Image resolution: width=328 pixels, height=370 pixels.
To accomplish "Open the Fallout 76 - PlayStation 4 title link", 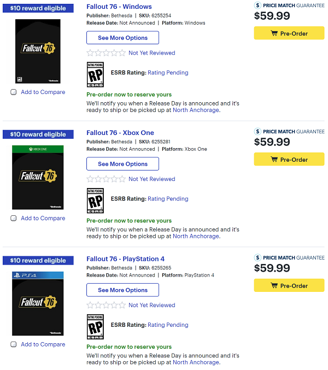I will click(126, 259).
